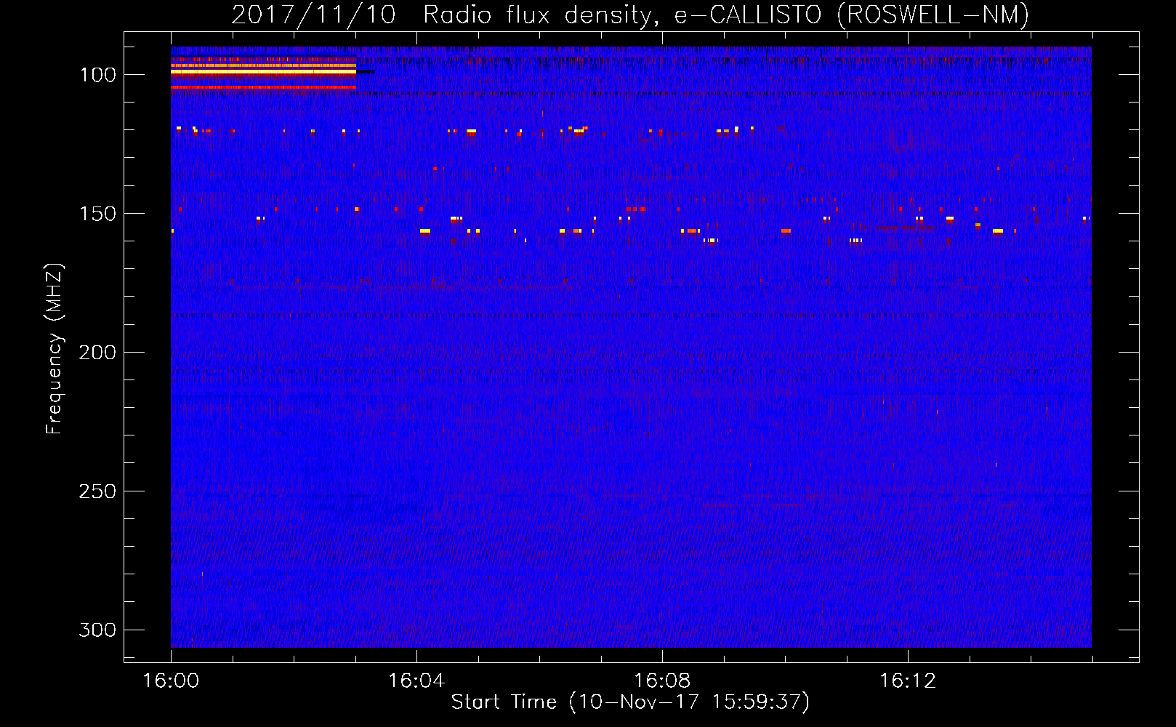The width and height of the screenshot is (1176, 727).
Task: Click the bright yellow band near 100 MHz
Action: 263,71
